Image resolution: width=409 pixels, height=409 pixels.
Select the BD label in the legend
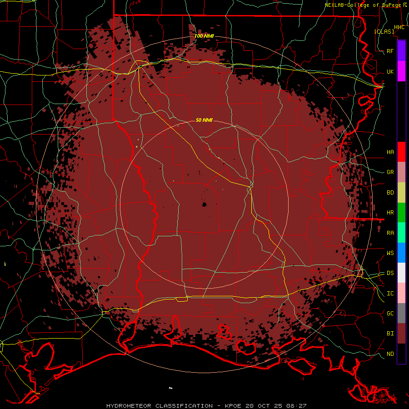[390, 193]
